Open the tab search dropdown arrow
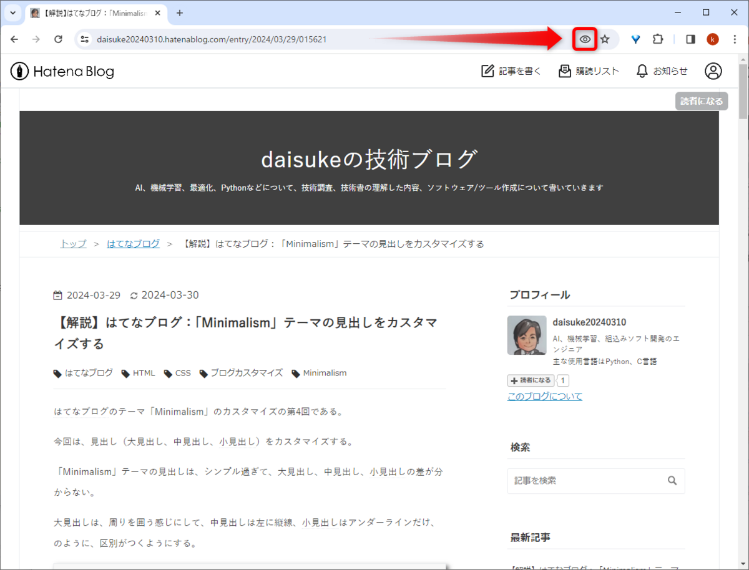749x570 pixels. point(12,13)
